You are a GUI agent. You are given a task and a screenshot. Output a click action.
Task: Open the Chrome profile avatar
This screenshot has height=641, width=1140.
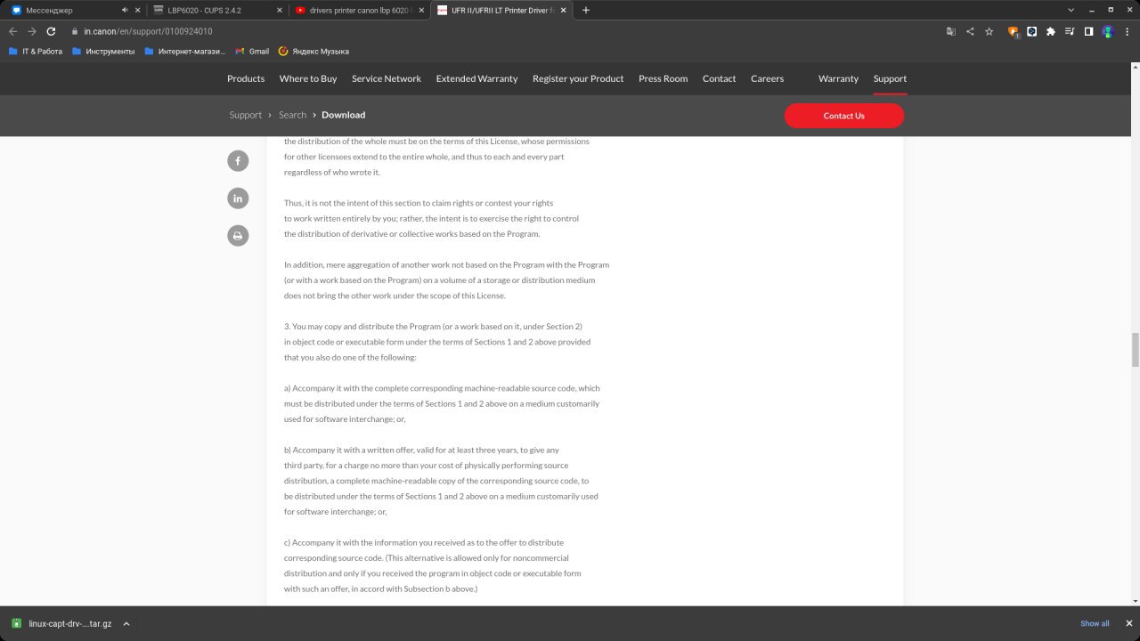(x=1108, y=31)
